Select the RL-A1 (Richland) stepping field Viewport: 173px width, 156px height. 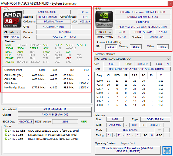(48, 17)
